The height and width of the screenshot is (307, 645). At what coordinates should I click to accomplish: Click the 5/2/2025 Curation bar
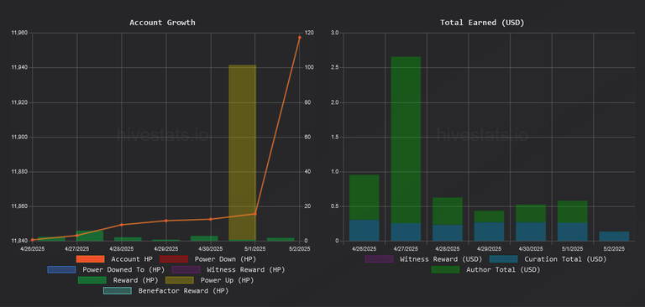[614, 237]
